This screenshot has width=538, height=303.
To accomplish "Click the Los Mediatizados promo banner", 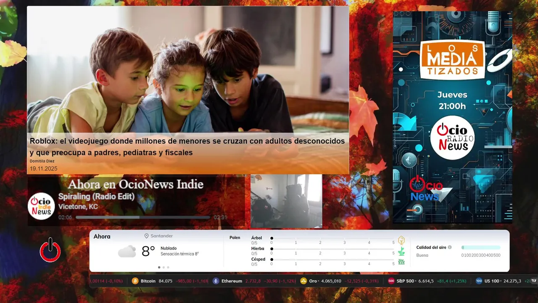I will click(x=453, y=117).
